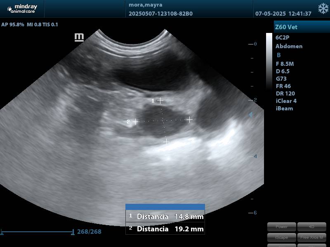Activate the iScape button

coord(281,237)
